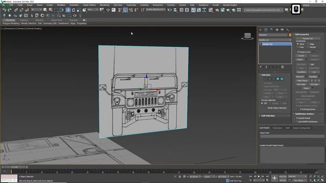Click the Mirror tool icon
Image resolution: width=326 pixels, height=183 pixels.
tap(170, 10)
